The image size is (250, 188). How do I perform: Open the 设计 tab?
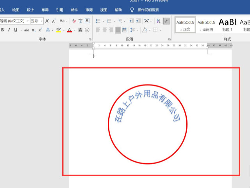click(x=30, y=10)
